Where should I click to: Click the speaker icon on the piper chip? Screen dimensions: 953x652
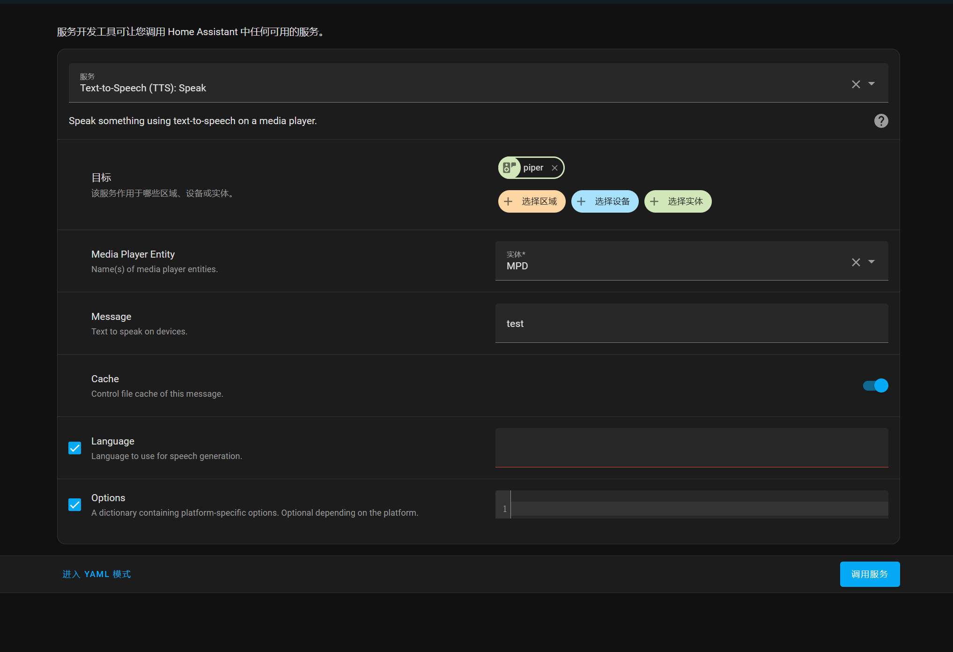[x=510, y=167]
